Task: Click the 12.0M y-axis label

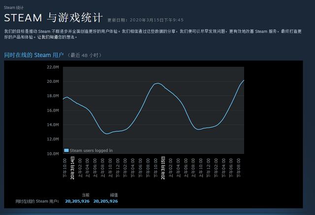Action: [53, 139]
